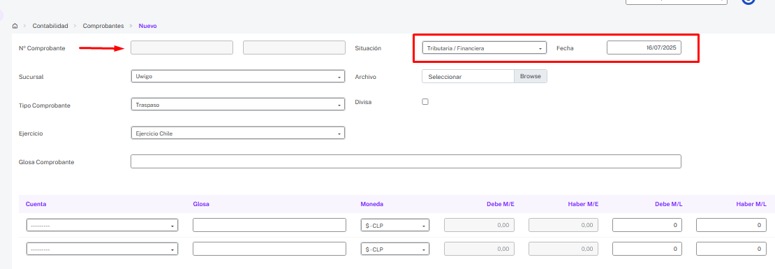The width and height of the screenshot is (775, 269).
Task: Click first row Glosa input
Action: pos(270,225)
